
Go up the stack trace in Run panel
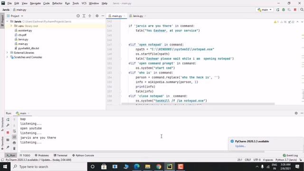pos(14,120)
